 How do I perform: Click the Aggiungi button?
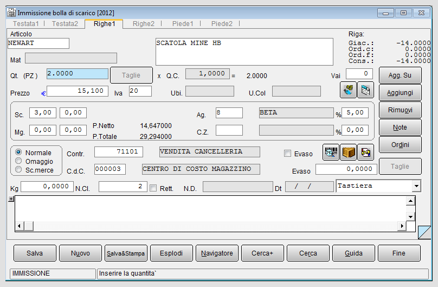pyautogui.click(x=400, y=92)
